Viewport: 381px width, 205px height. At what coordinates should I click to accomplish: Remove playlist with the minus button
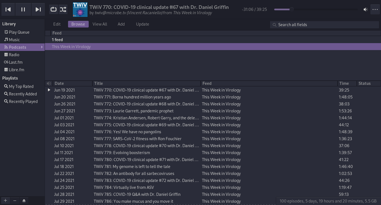coord(15,201)
